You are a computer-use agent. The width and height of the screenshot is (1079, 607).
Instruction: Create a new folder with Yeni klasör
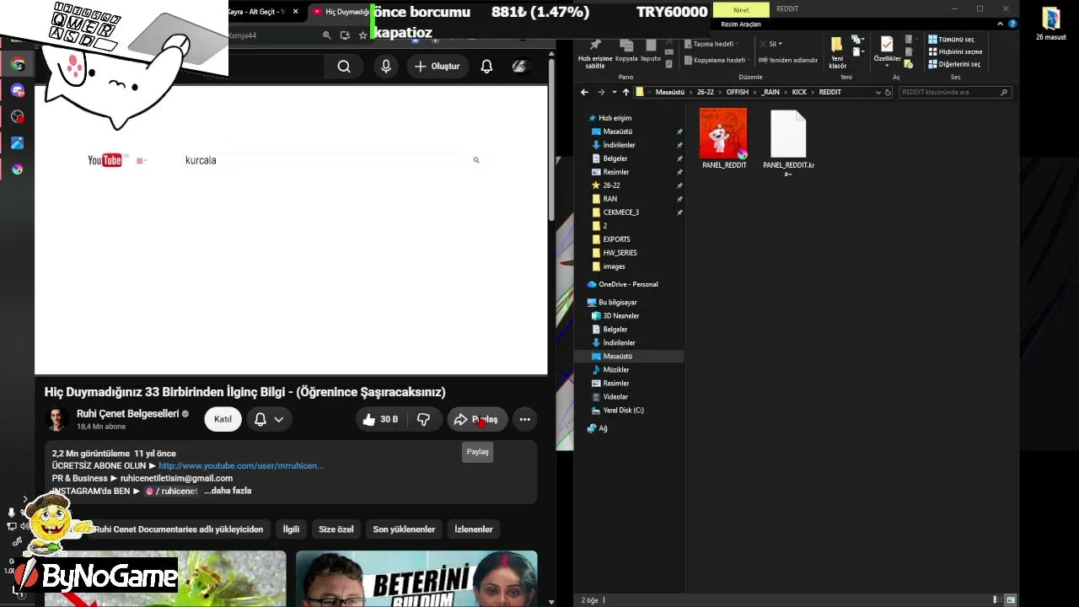coord(837,53)
